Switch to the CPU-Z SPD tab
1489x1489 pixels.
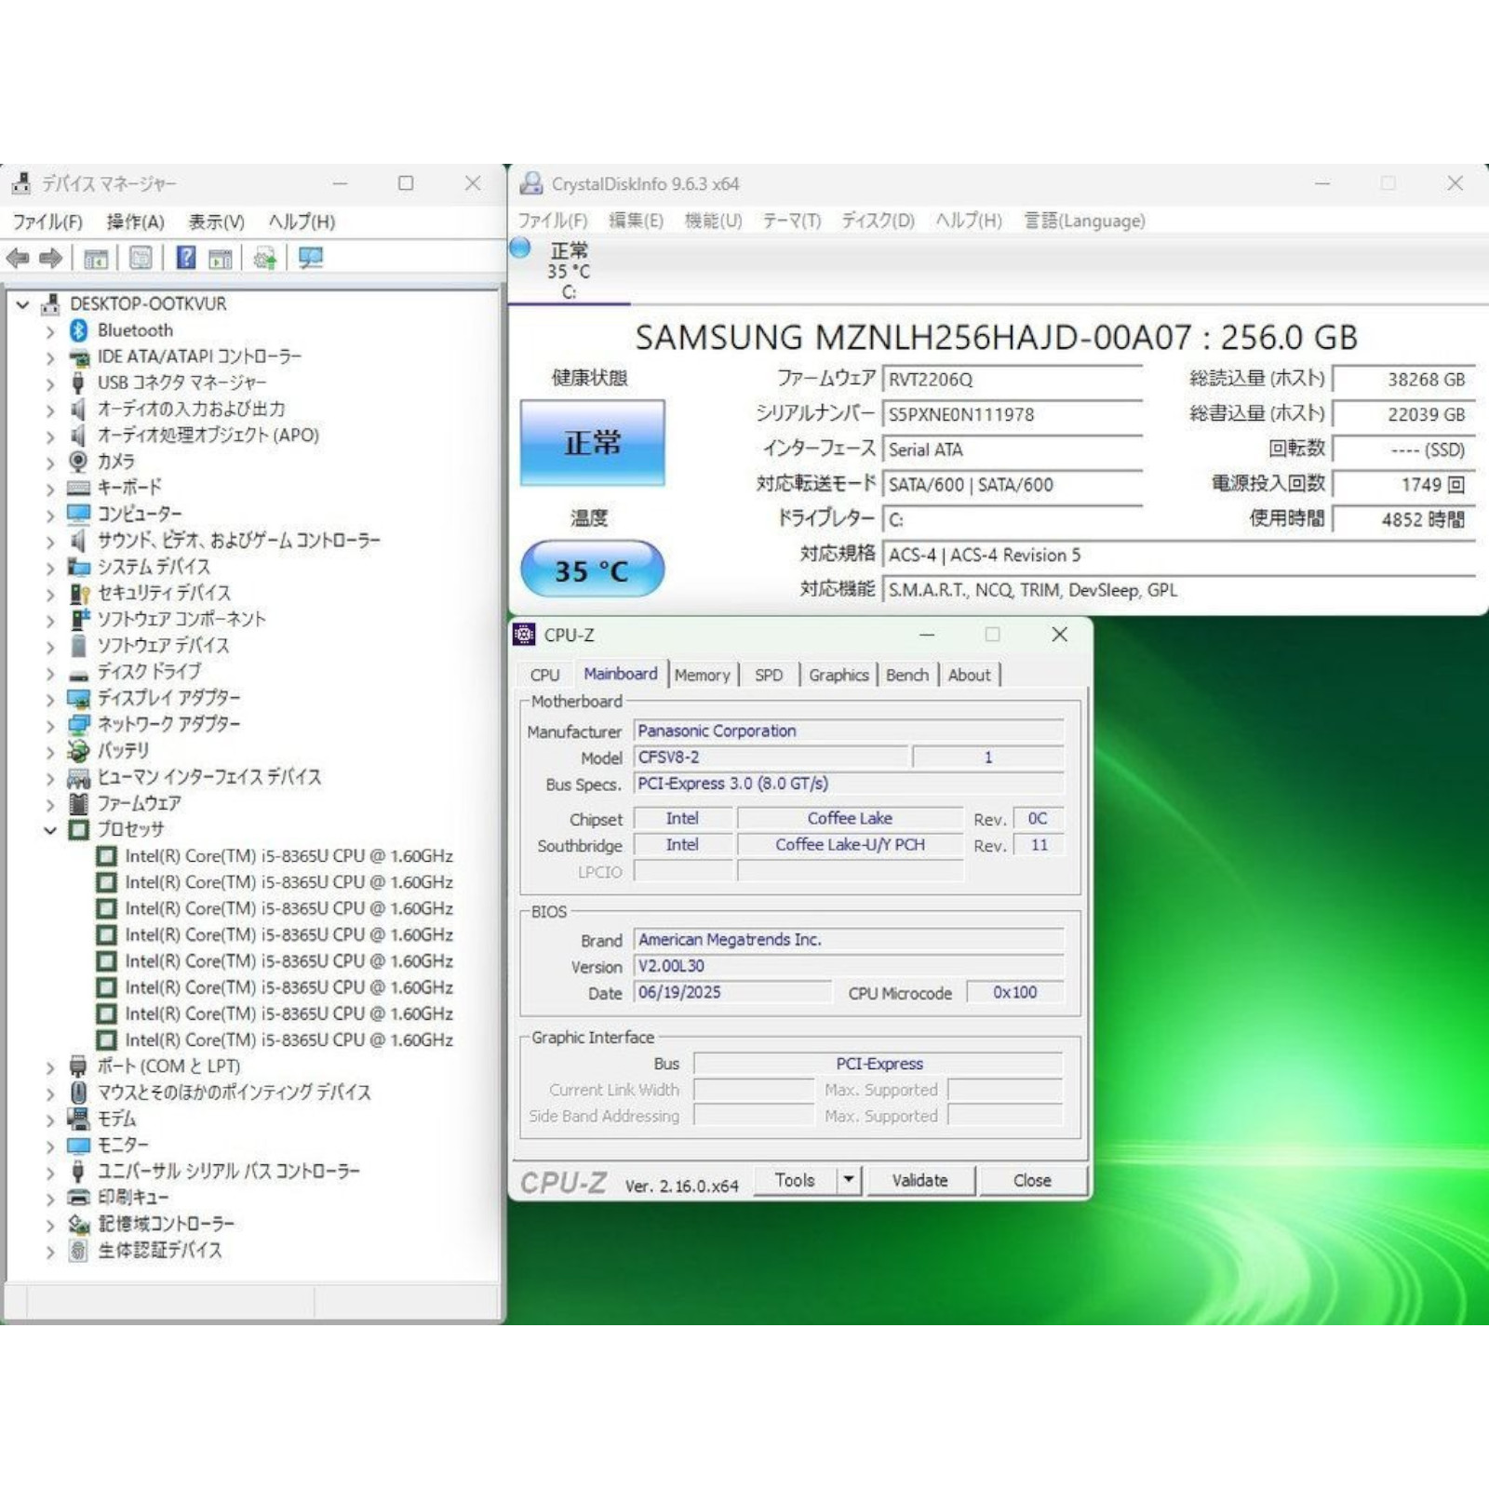click(769, 675)
